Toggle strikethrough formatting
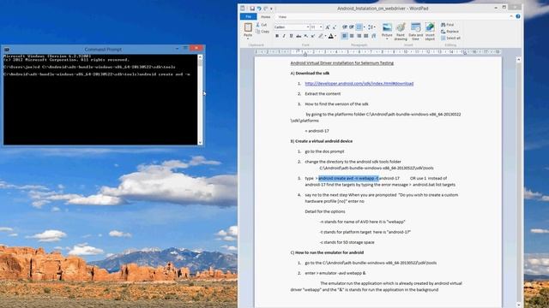Viewport: 549px width, 308px height. [x=299, y=36]
